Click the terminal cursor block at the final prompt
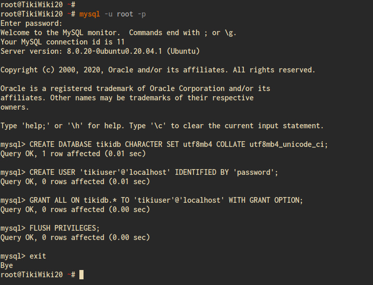This screenshot has width=373, height=285. (x=81, y=275)
